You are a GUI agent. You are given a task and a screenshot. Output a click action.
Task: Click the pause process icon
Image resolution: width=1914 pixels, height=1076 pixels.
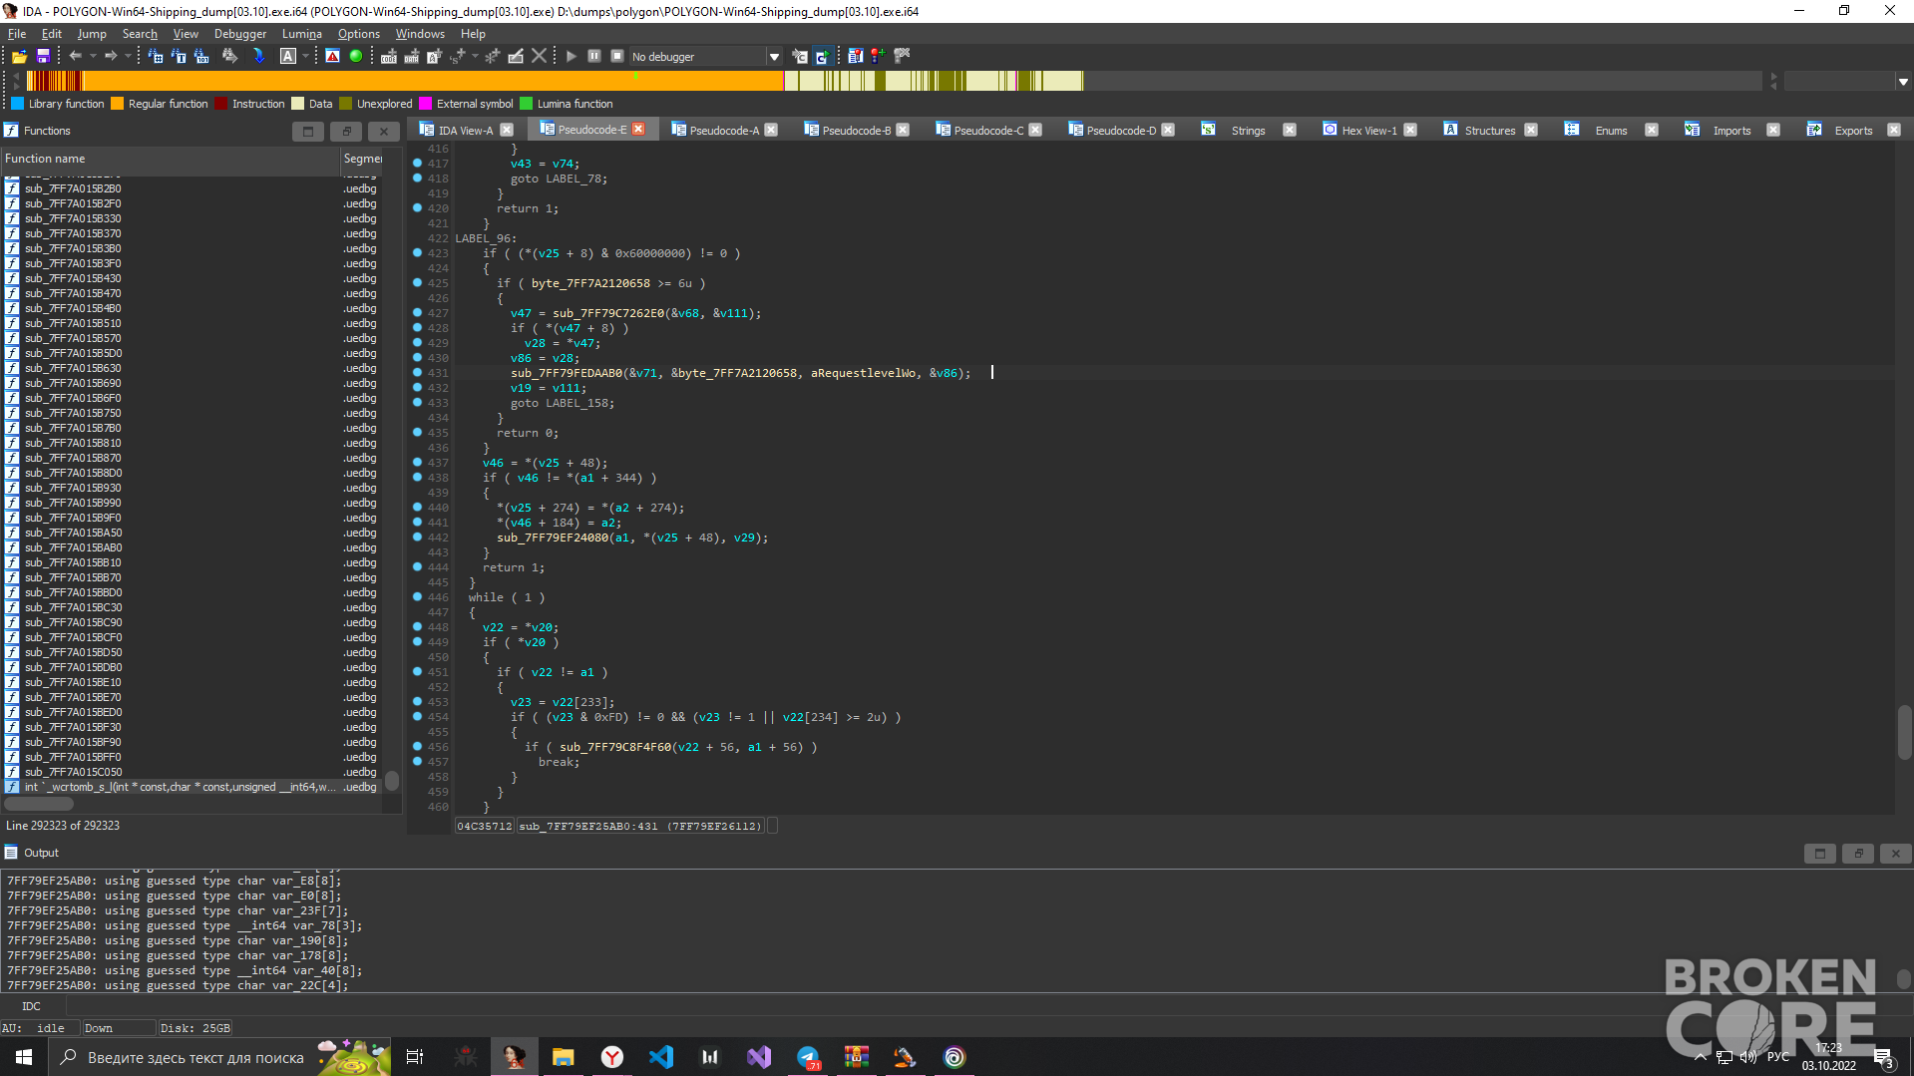pos(594,57)
